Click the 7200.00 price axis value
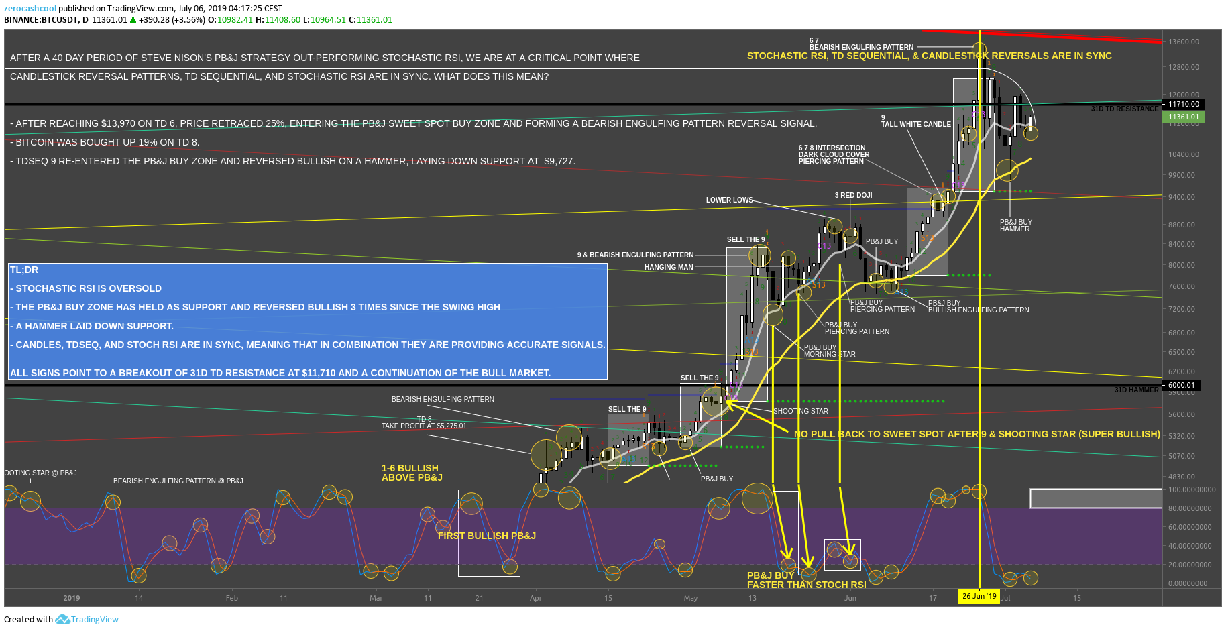 pos(1182,309)
